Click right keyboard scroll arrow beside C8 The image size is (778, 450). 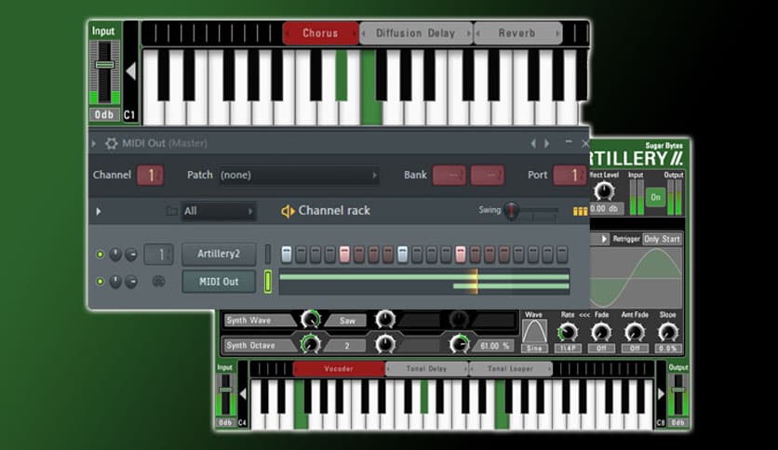[661, 394]
